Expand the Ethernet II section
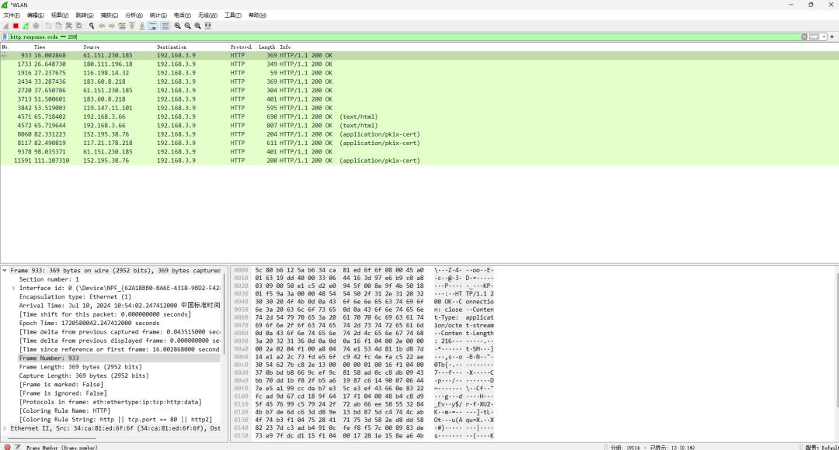839x450 pixels. coord(5,428)
